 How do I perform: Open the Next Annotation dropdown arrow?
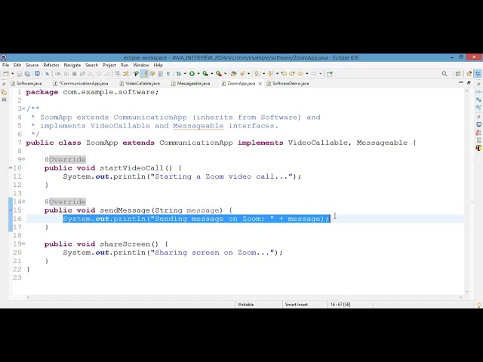(263, 74)
